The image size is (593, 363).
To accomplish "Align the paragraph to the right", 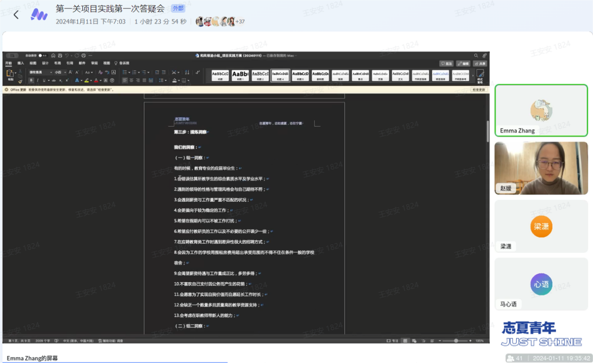I will [x=138, y=81].
